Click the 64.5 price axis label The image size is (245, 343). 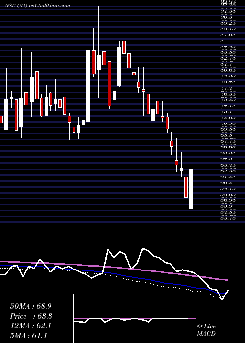coord(226,159)
